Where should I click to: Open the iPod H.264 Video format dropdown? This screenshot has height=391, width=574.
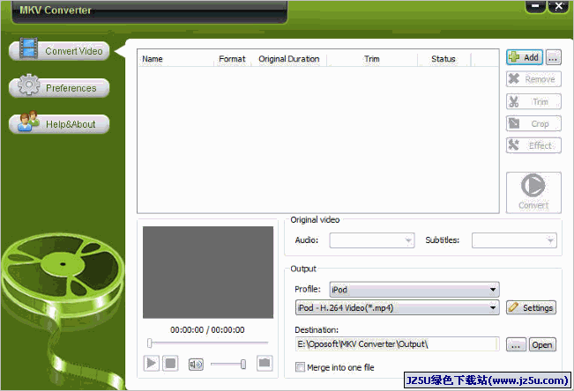397,307
